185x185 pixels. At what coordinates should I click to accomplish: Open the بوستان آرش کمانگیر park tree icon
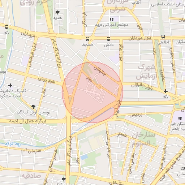click(33, 107)
